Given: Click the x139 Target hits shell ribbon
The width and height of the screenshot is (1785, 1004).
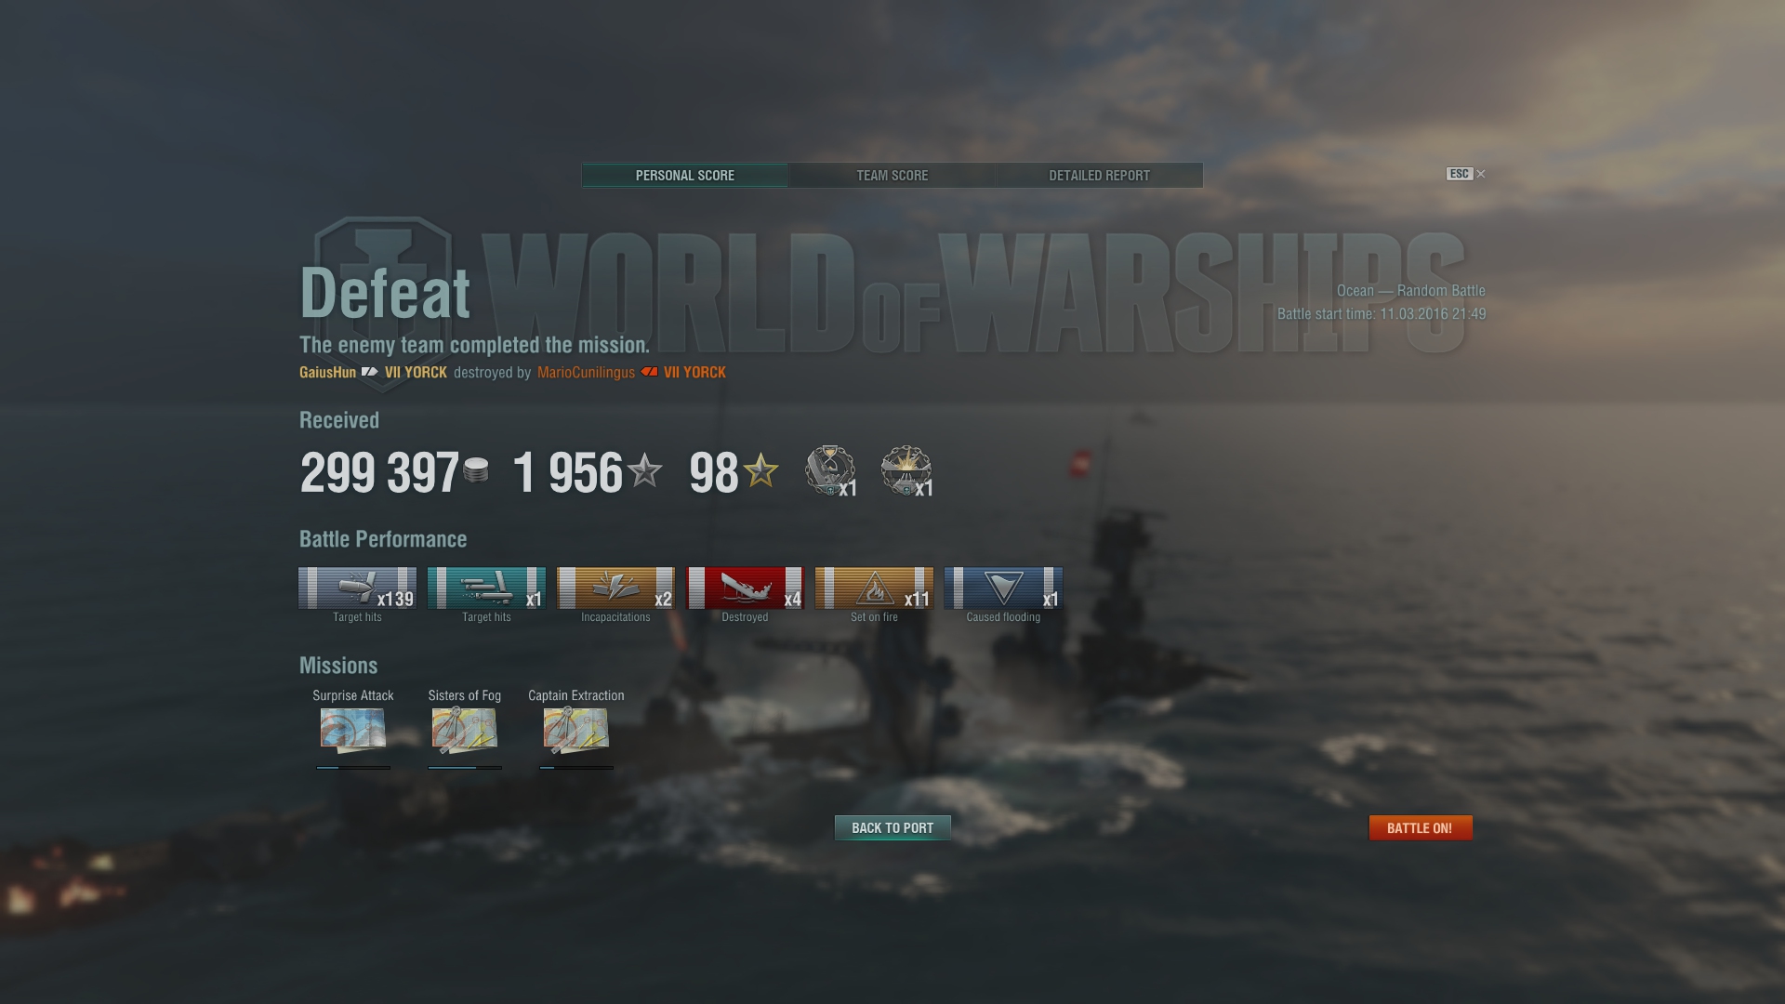Looking at the screenshot, I should pos(357,588).
